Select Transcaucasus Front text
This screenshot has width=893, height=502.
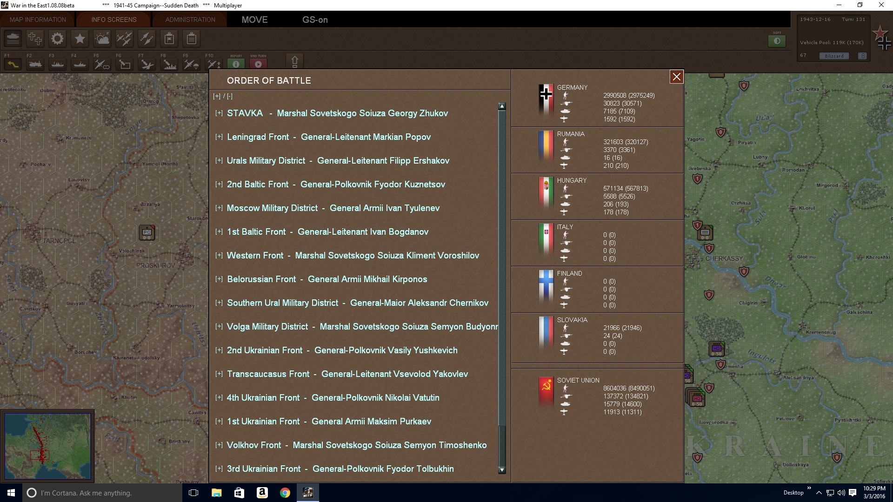(x=268, y=374)
